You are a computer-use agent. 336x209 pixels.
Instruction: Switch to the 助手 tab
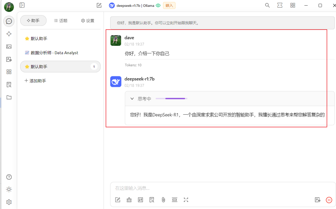coord(33,21)
